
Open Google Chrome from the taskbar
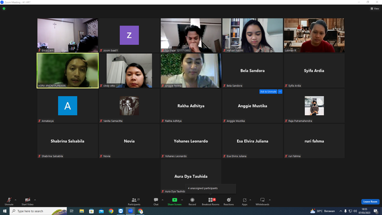[111, 211]
